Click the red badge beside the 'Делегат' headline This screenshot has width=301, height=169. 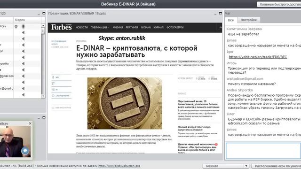pos(216,144)
